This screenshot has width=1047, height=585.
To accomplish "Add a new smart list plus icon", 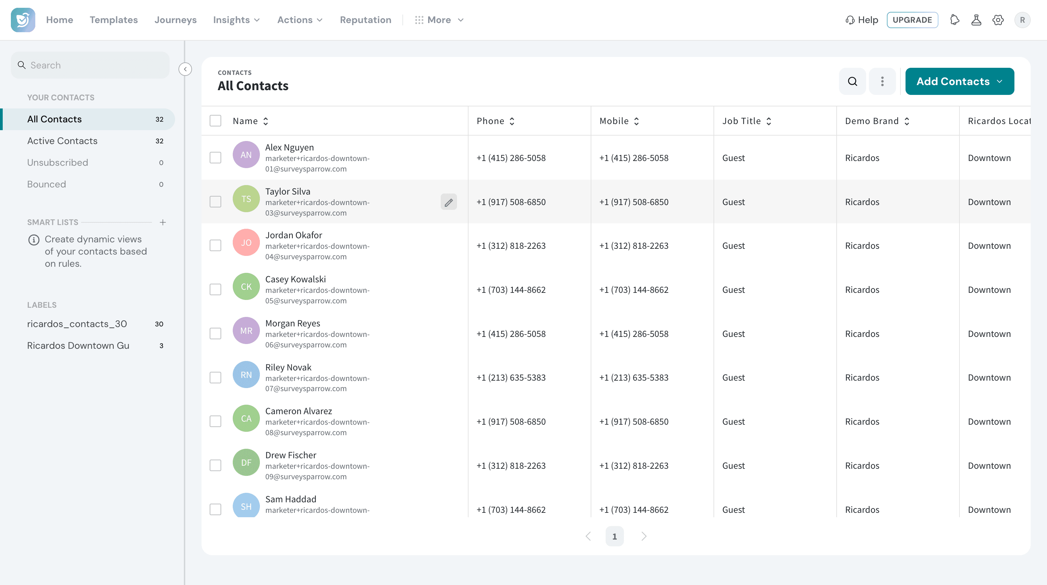I will point(163,222).
